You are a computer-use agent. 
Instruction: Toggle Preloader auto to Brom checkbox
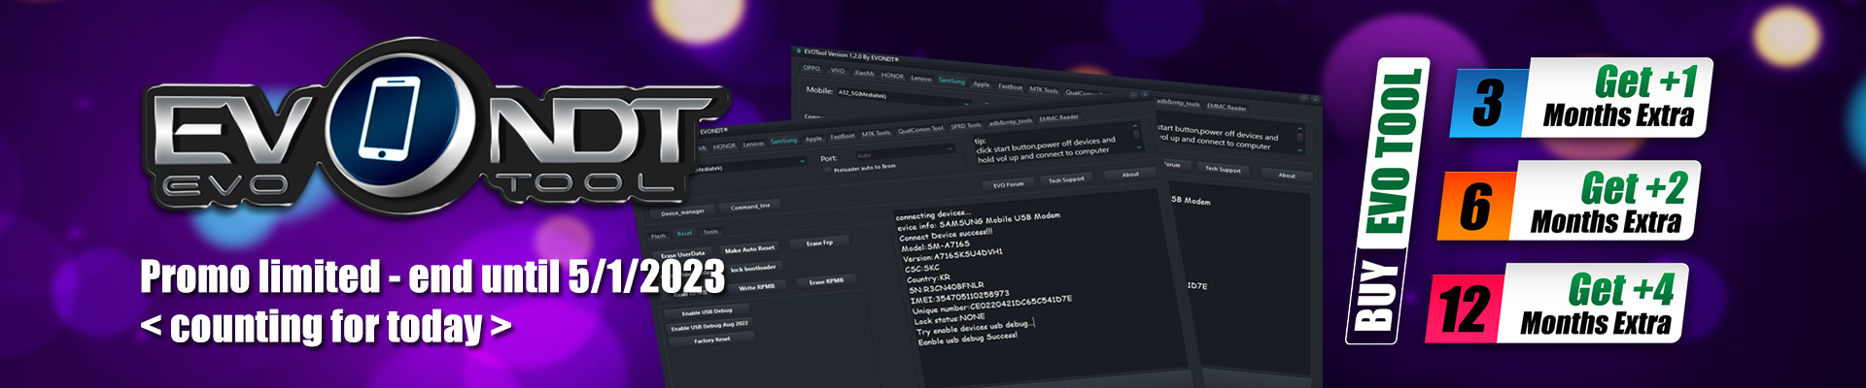pos(828,170)
